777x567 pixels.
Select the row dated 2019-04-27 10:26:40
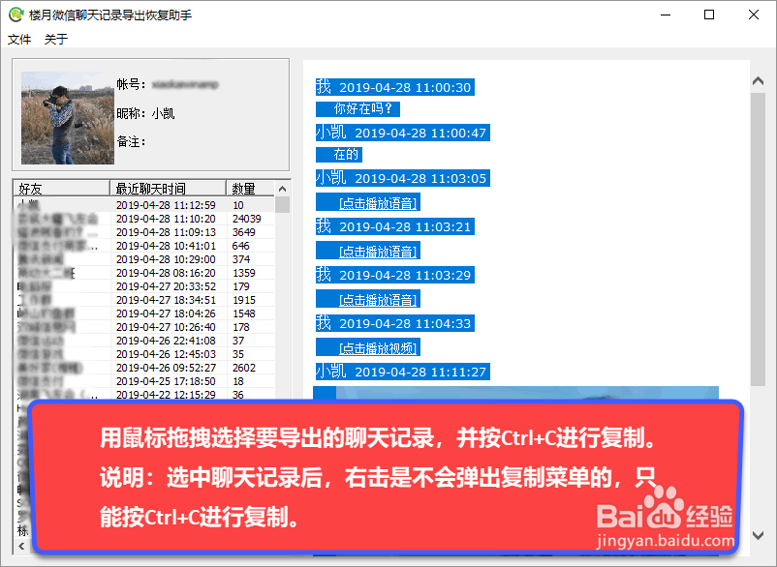[143, 327]
